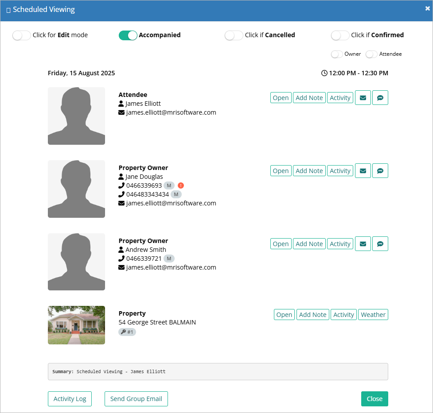Click the SMS chat icon for Andrew Smith
This screenshot has height=413, width=433.
[x=380, y=243]
